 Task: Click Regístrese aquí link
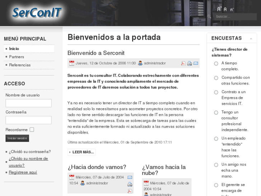(x=23, y=172)
